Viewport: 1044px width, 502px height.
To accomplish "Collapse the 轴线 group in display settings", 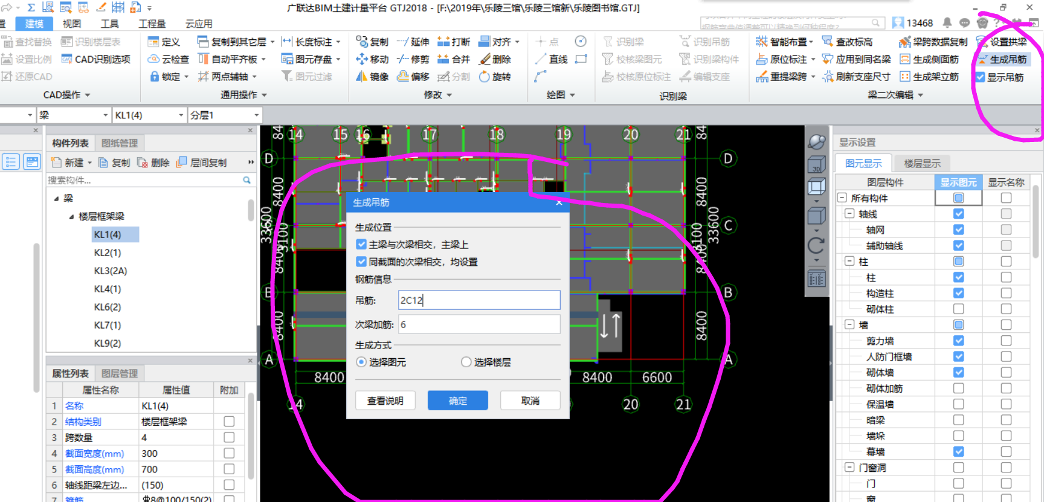I will tap(849, 213).
